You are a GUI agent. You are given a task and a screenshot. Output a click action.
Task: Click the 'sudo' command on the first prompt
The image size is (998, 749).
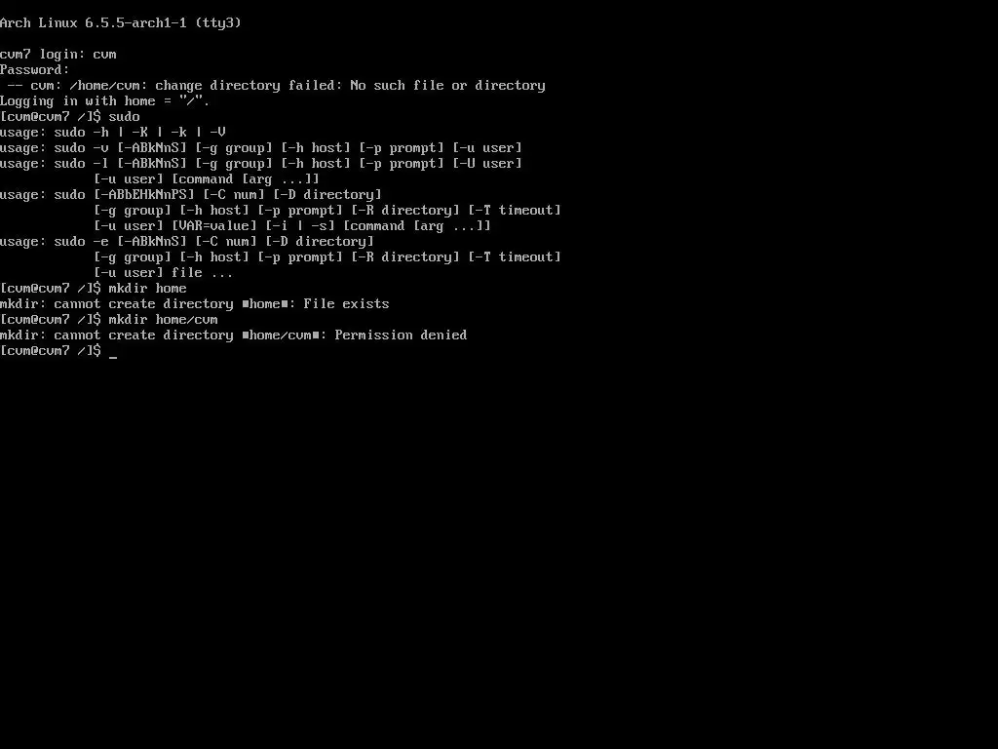coord(124,117)
